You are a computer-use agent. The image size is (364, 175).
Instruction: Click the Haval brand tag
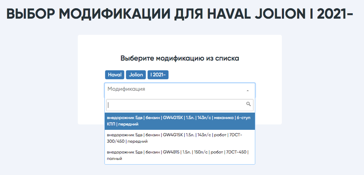(x=115, y=75)
